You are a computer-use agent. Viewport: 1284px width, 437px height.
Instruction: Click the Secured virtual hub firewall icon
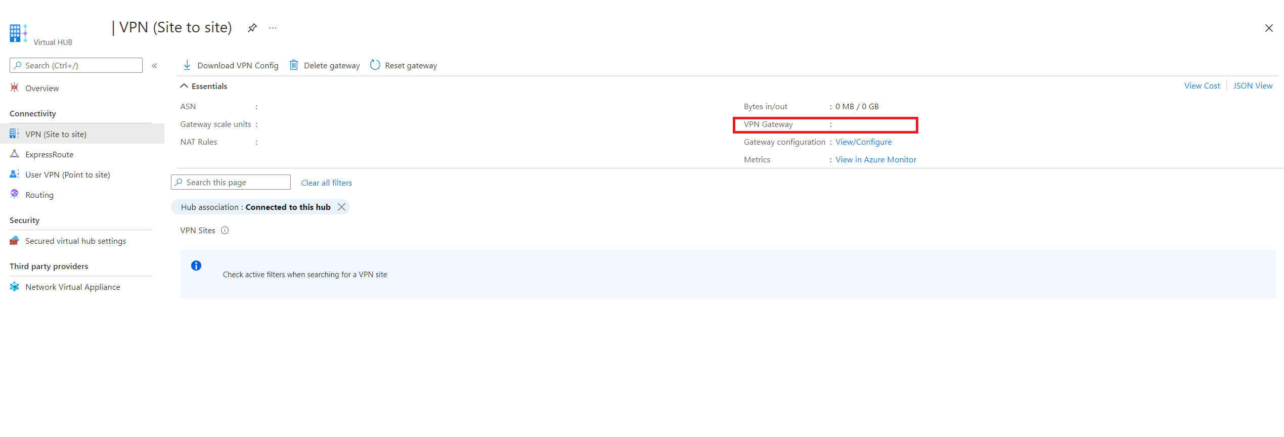point(15,241)
